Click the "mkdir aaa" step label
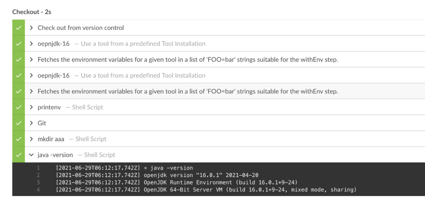Image resolution: width=425 pixels, height=205 pixels. [51, 139]
